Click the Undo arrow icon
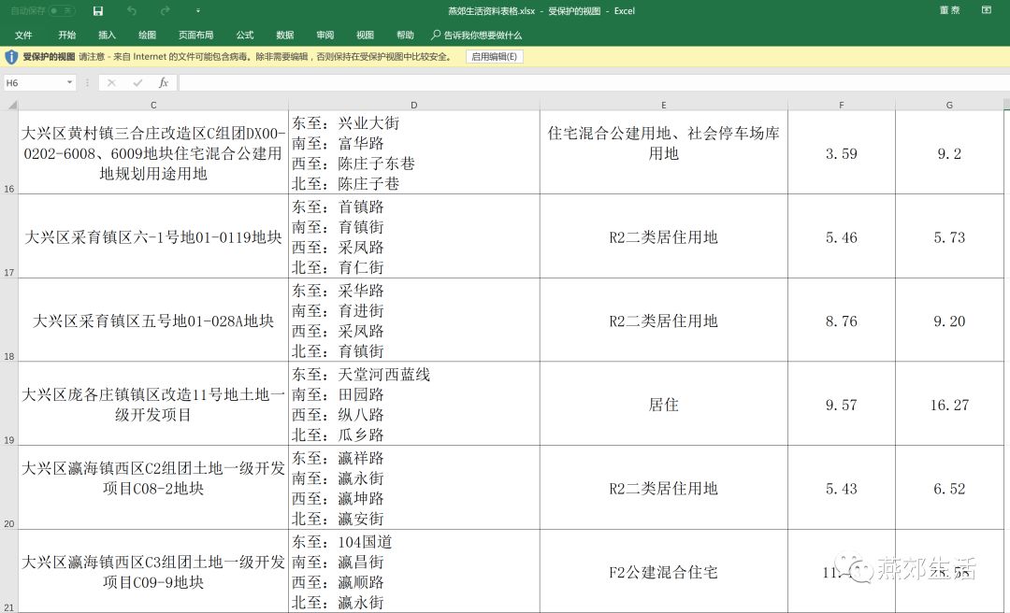Screen dimensions: 1010x613 click(x=131, y=10)
